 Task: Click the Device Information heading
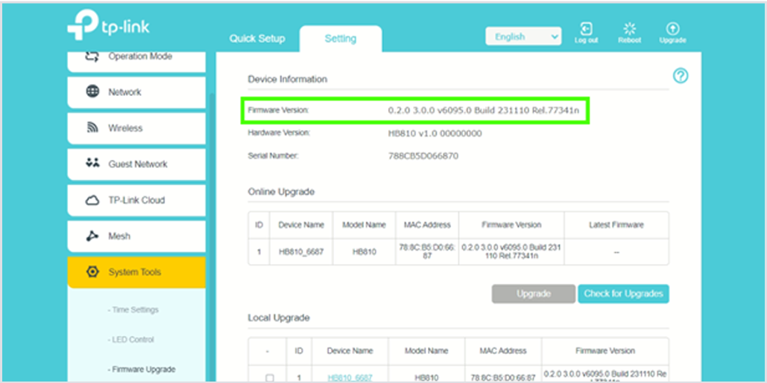(x=287, y=79)
